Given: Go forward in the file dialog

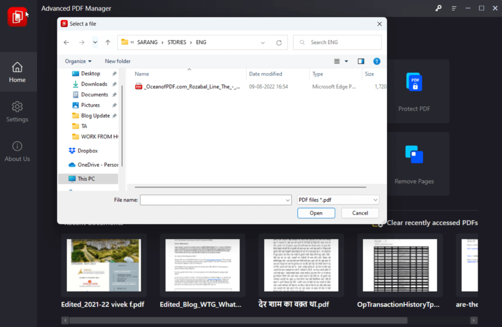Looking at the screenshot, I should (x=82, y=42).
